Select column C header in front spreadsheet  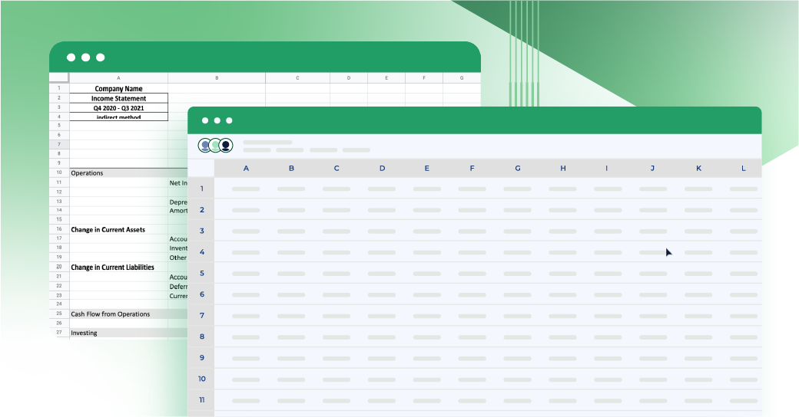(337, 169)
